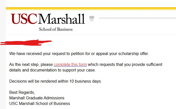The image size is (176, 109).
Task: Click the red redacted recipient name bar
Action: (x=25, y=42)
